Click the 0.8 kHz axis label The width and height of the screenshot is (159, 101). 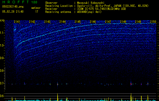[2, 71]
